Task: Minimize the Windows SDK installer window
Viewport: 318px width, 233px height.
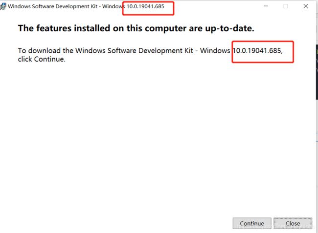Action: (266, 6)
